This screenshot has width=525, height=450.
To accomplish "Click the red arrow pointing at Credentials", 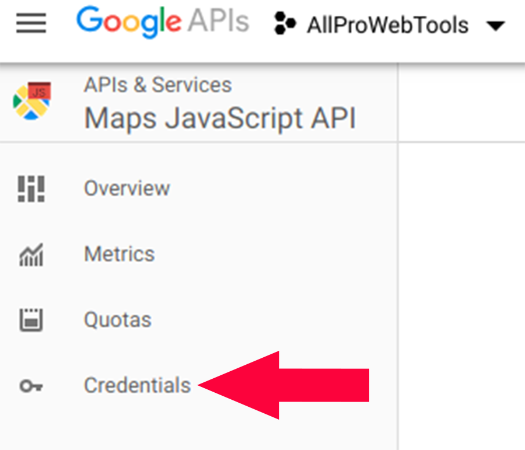I will (x=283, y=385).
